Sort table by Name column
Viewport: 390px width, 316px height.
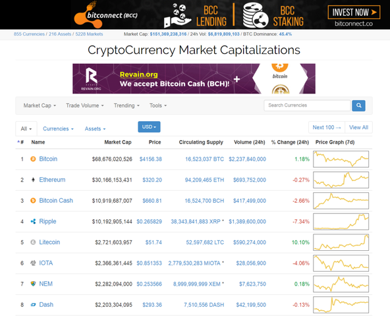pyautogui.click(x=38, y=142)
